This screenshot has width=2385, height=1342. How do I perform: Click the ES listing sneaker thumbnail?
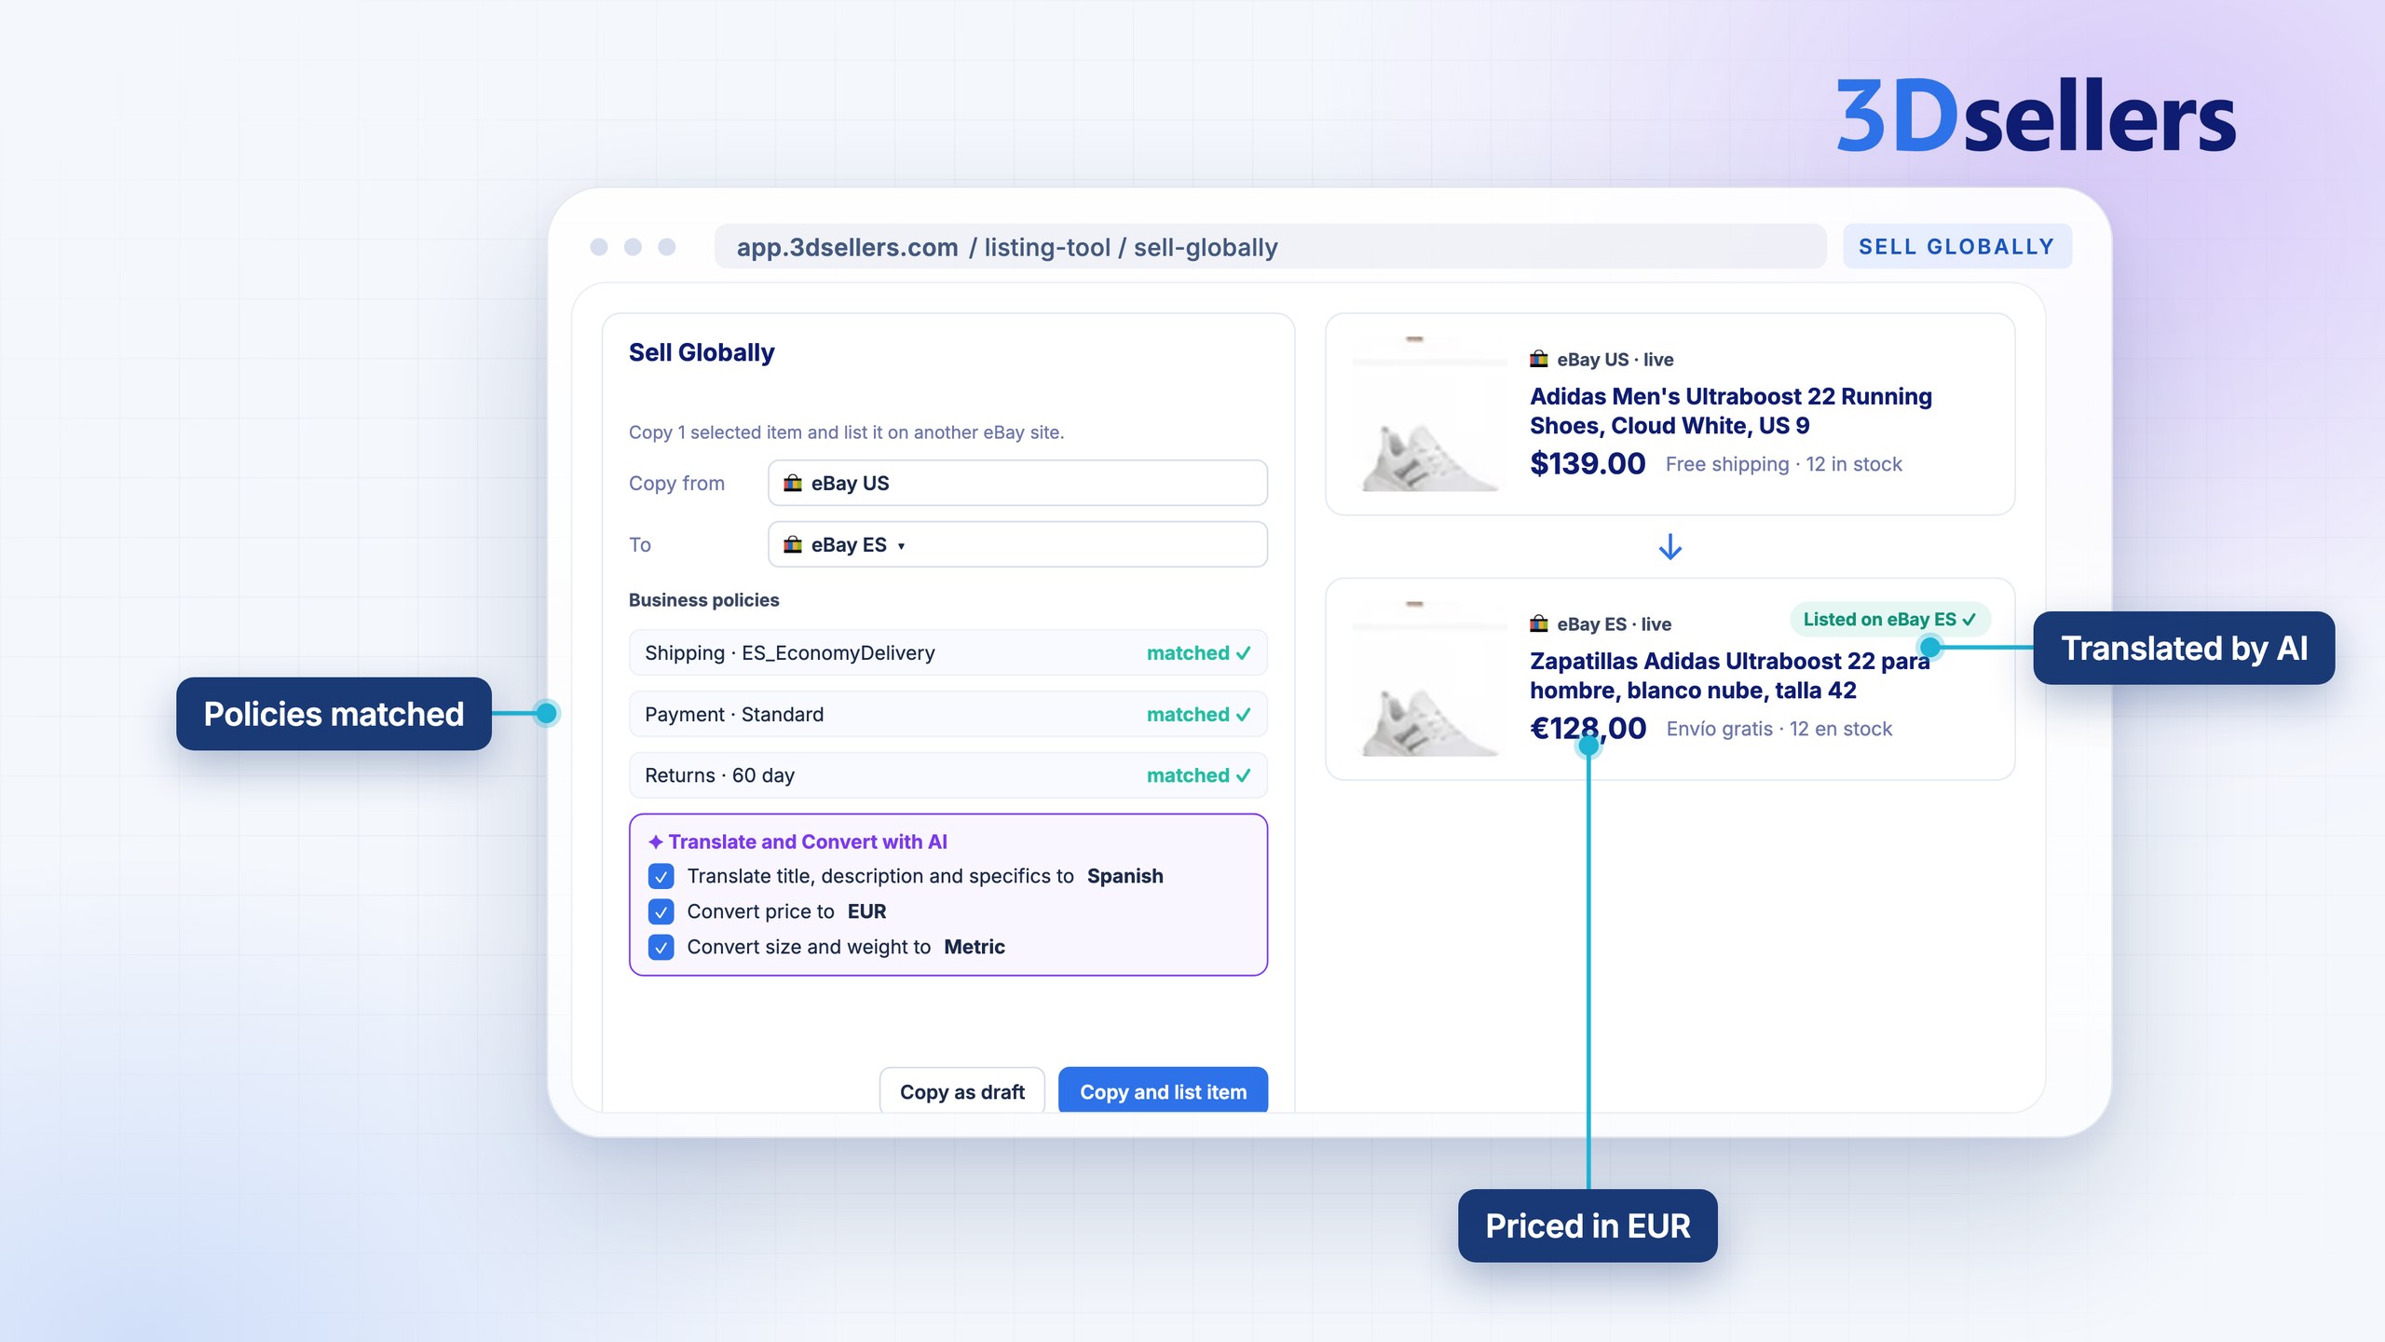[1429, 678]
